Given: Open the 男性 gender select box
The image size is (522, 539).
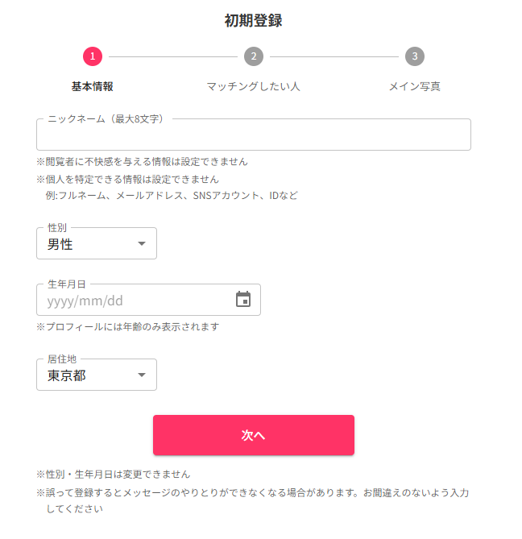Looking at the screenshot, I should coord(97,243).
